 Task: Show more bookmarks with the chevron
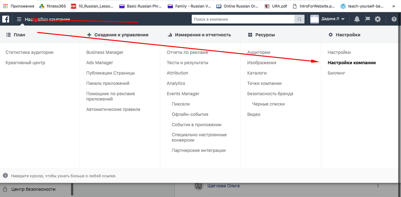coord(394,6)
